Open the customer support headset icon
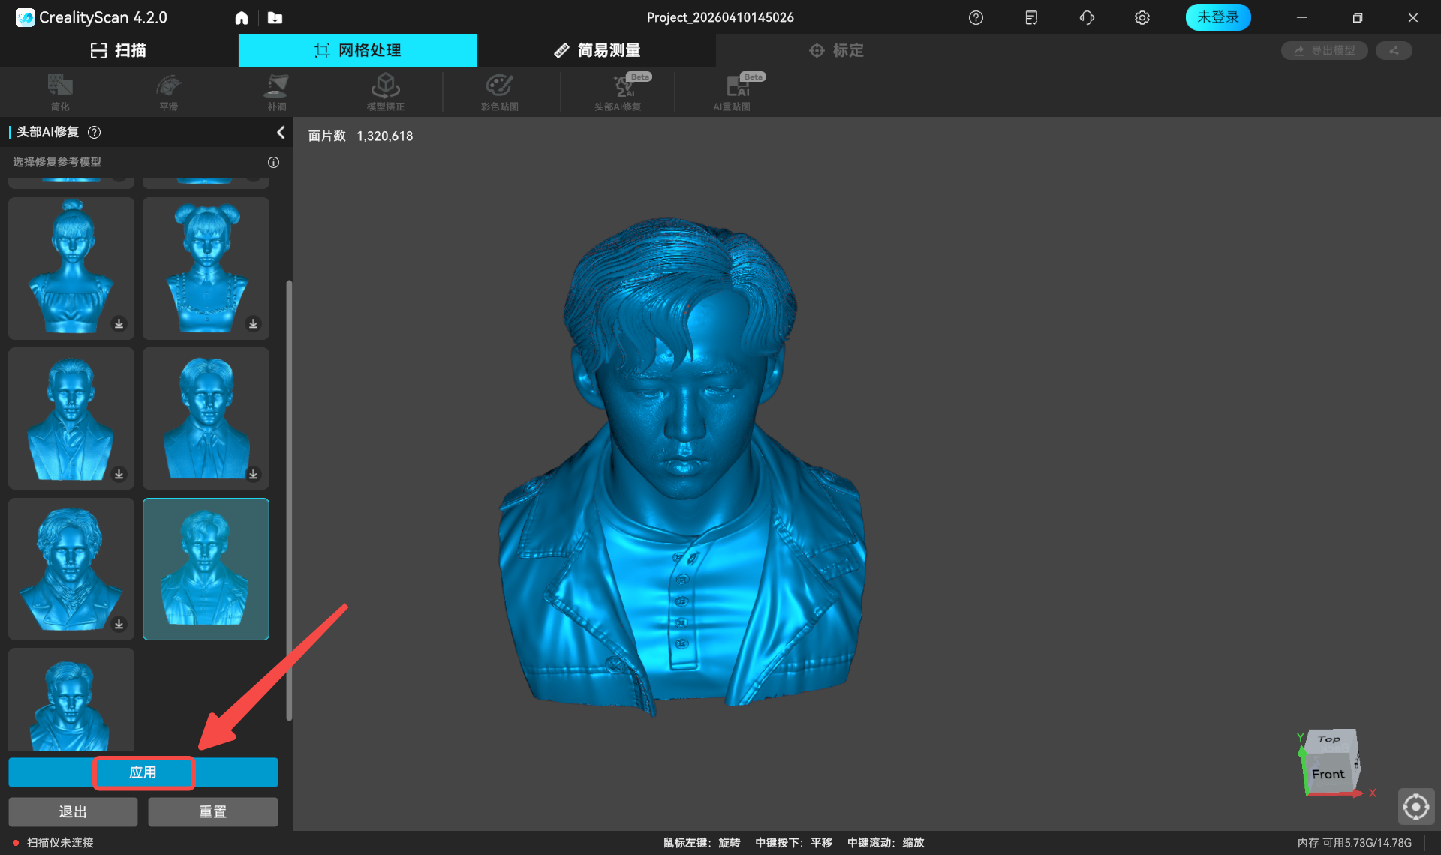The image size is (1441, 855). point(1087,17)
